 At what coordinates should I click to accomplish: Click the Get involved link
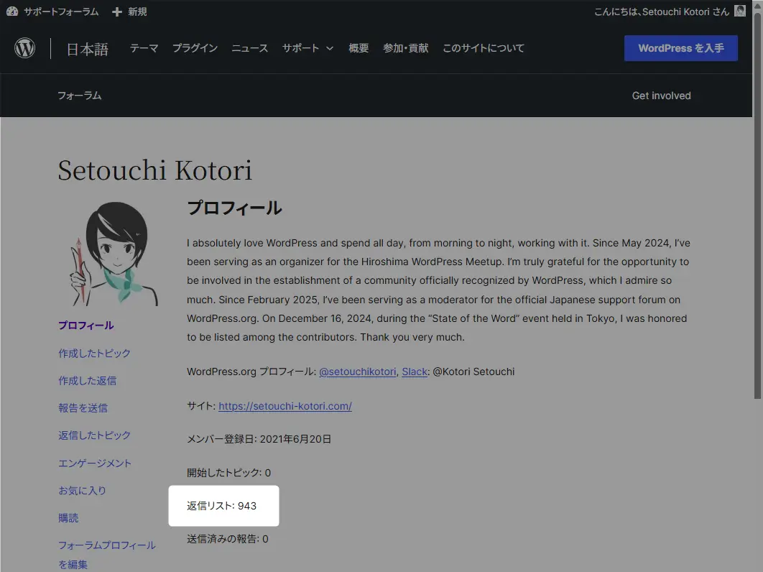pyautogui.click(x=661, y=96)
